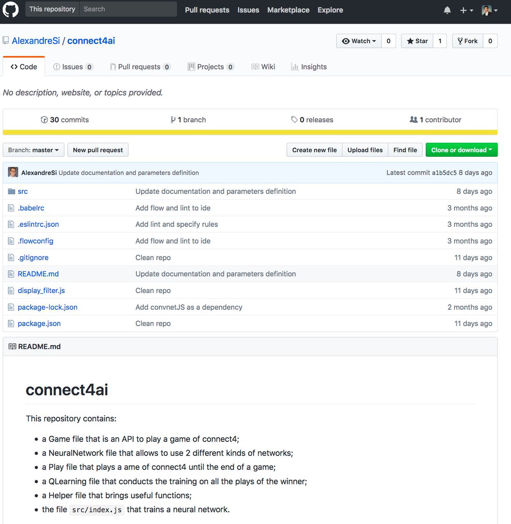Viewport: 511px width, 524px height.
Task: Switch to the repository Pull requests tab
Action: click(x=140, y=67)
